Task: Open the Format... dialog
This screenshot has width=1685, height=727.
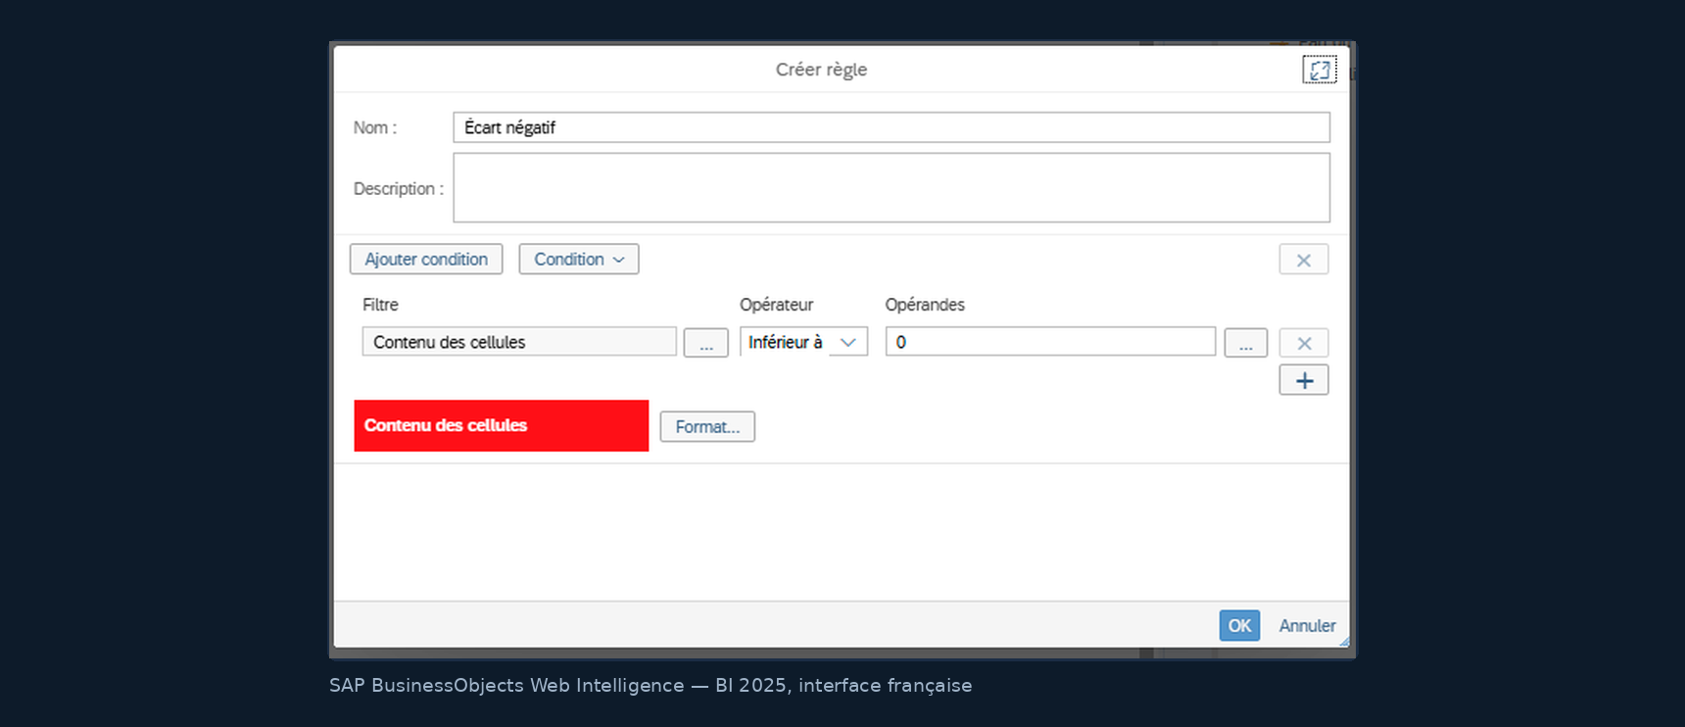Action: point(707,426)
